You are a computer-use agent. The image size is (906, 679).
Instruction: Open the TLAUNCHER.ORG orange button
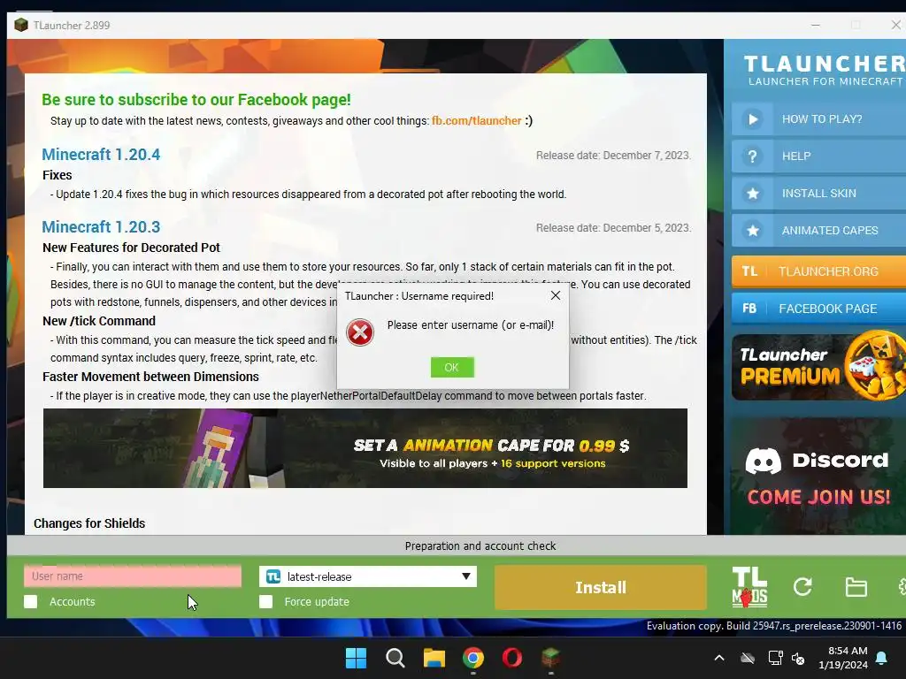[818, 271]
